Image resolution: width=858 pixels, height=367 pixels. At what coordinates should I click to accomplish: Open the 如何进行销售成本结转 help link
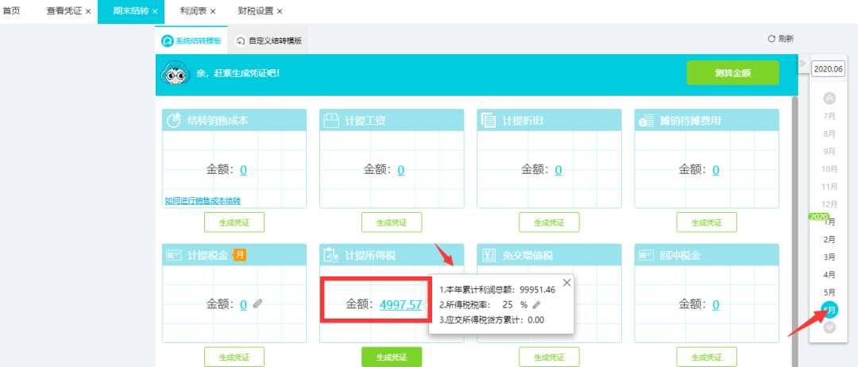(203, 201)
